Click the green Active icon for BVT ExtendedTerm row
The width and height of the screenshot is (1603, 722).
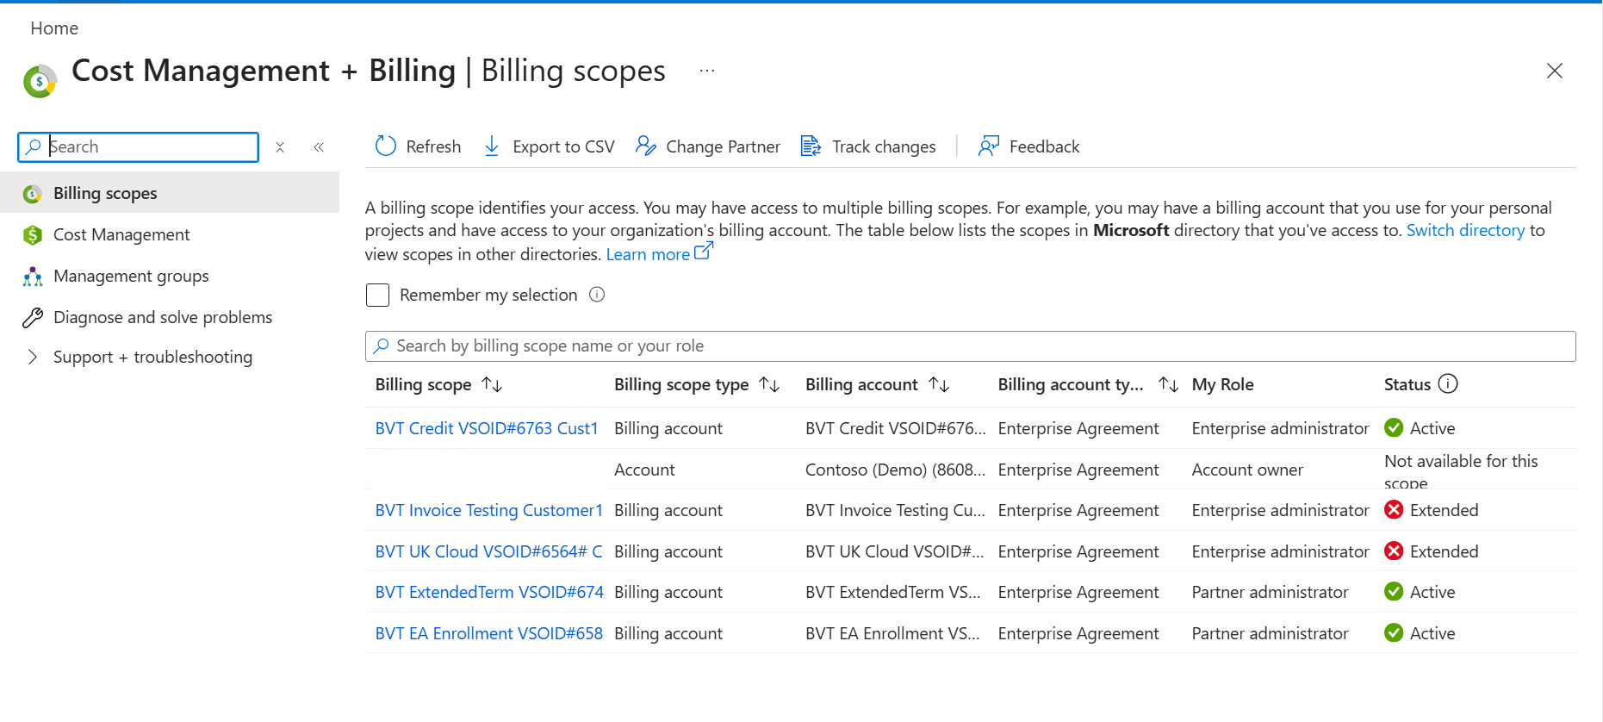click(1394, 592)
